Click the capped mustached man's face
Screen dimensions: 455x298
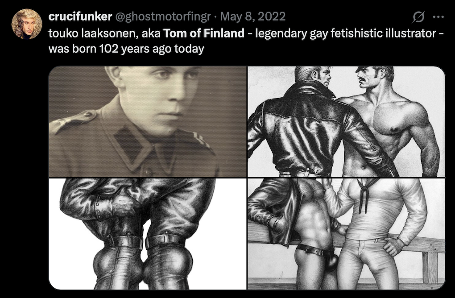[372, 77]
